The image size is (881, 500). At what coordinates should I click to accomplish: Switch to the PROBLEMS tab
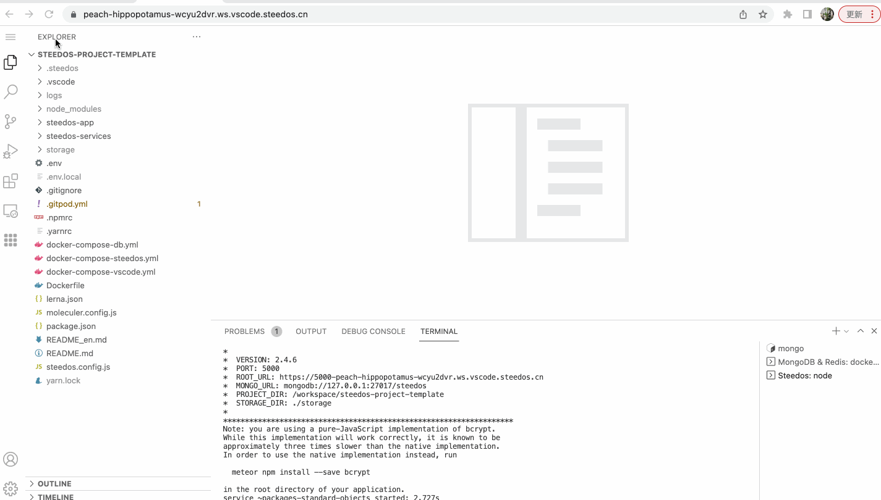pyautogui.click(x=253, y=331)
